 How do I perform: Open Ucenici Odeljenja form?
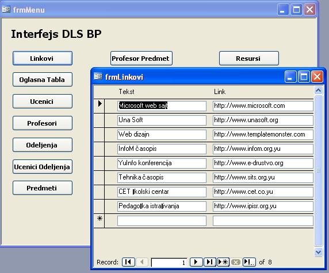point(43,167)
